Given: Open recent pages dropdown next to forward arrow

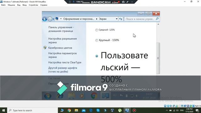Looking at the screenshot, I should 53,19.
